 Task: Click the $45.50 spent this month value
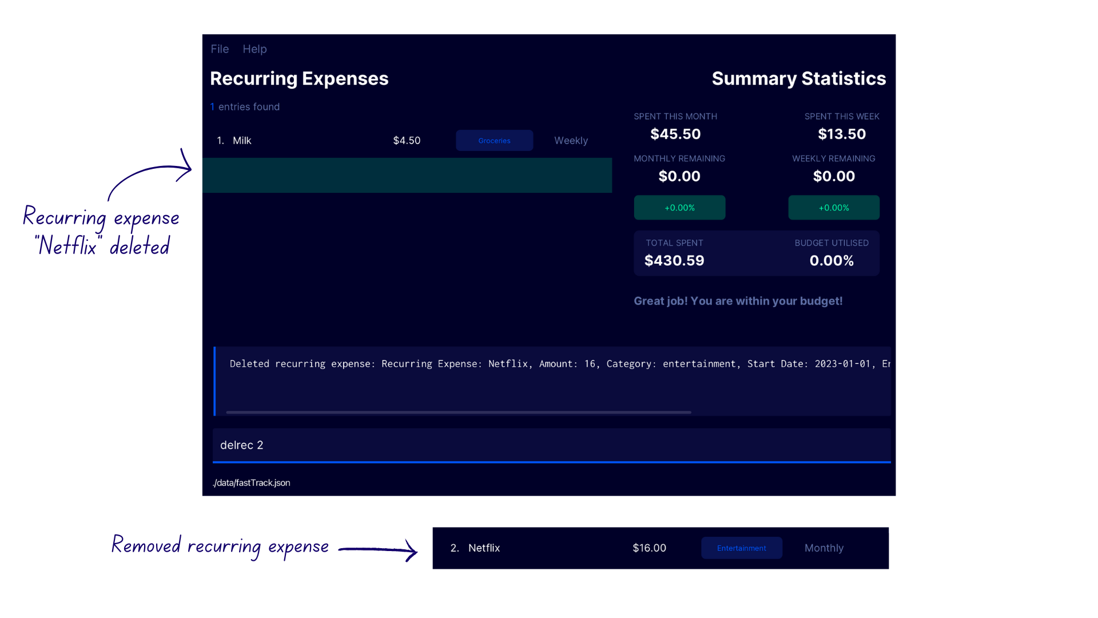(675, 134)
